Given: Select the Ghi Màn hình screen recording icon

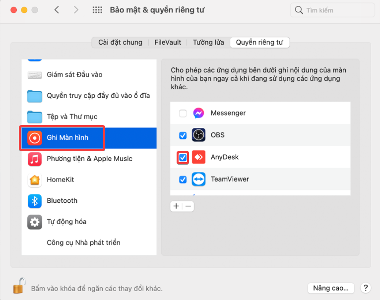Looking at the screenshot, I should pos(35,138).
